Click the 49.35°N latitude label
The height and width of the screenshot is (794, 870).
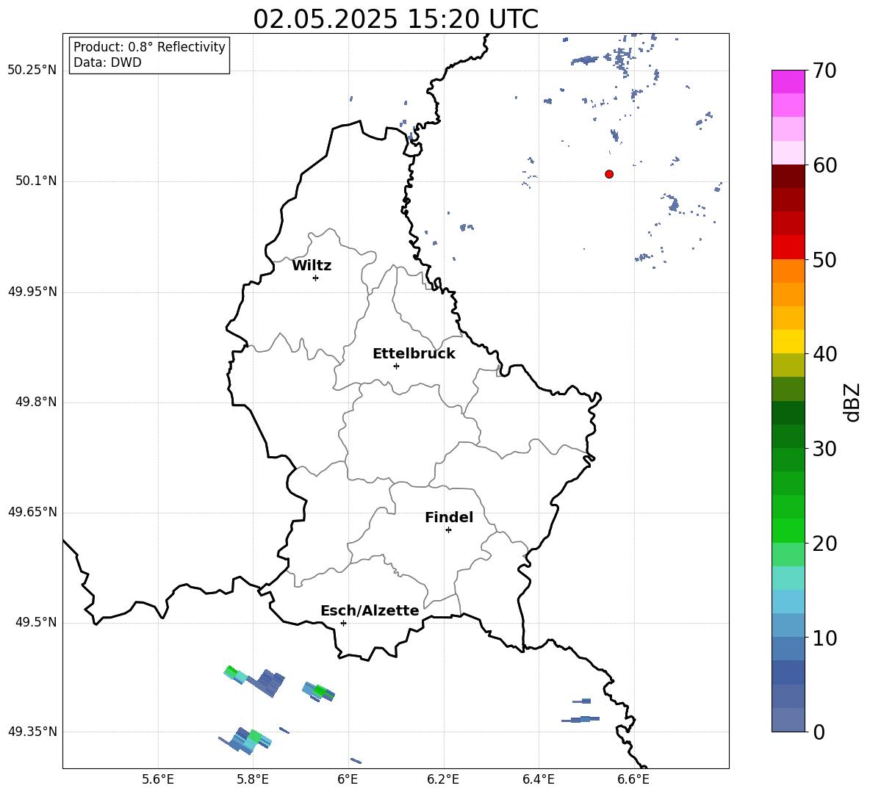pyautogui.click(x=32, y=732)
